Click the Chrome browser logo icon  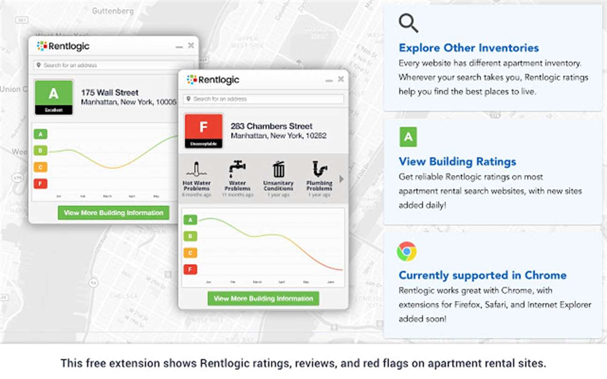pos(407,251)
